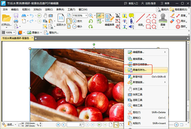Click the Print icon
The width and height of the screenshot is (191, 129).
[x=16, y=21]
